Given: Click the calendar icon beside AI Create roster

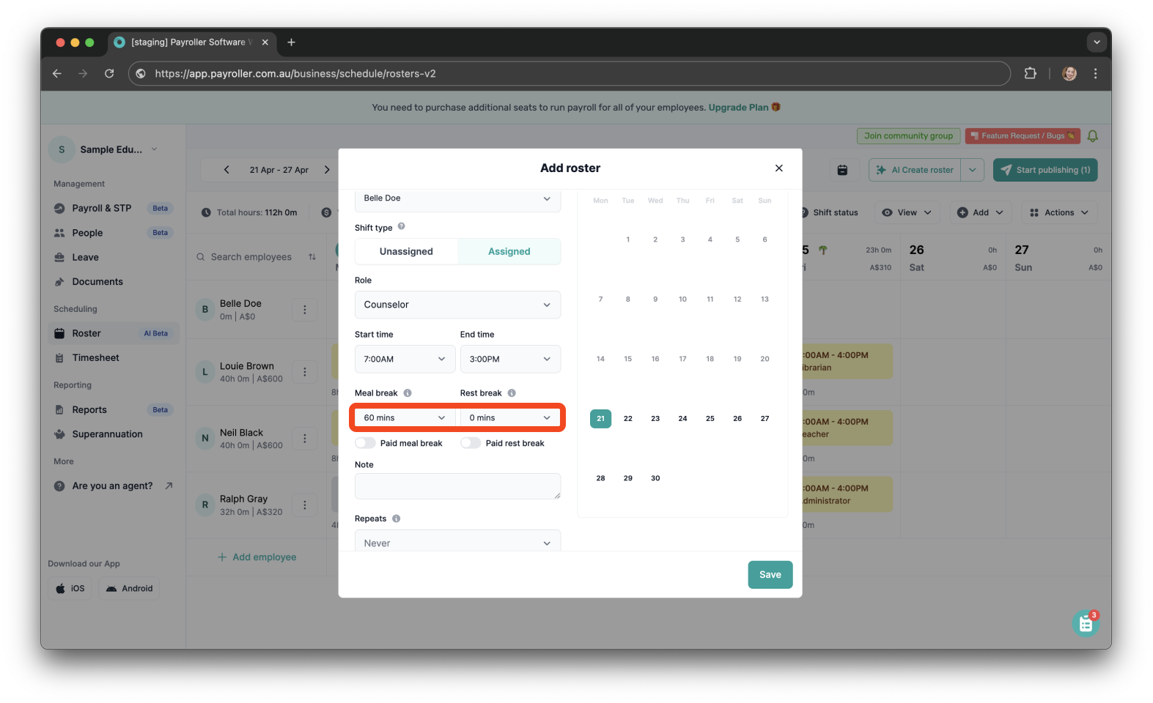Looking at the screenshot, I should (x=843, y=170).
